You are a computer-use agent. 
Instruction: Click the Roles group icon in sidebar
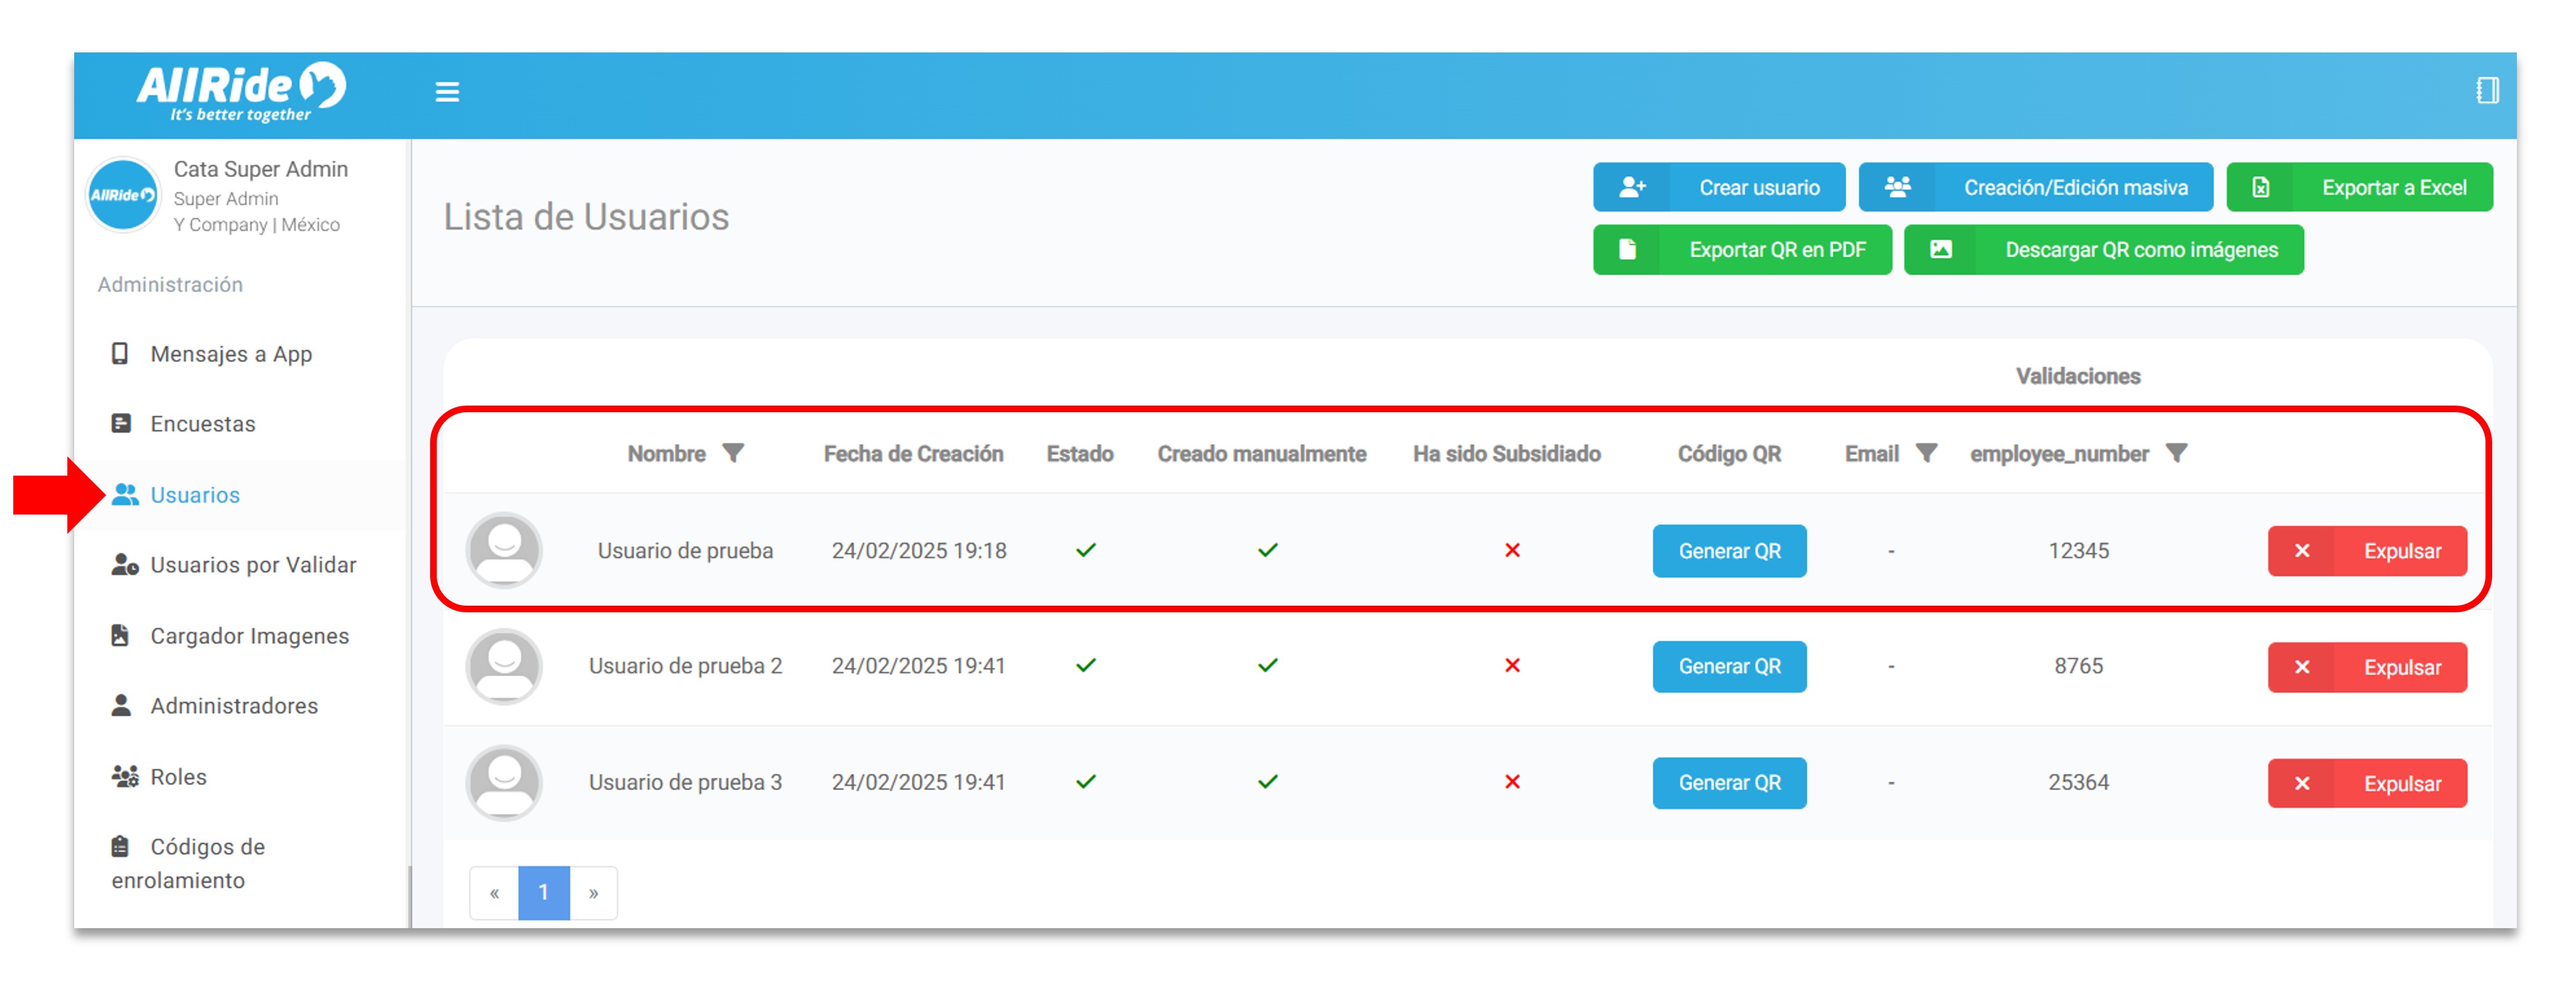coord(125,776)
